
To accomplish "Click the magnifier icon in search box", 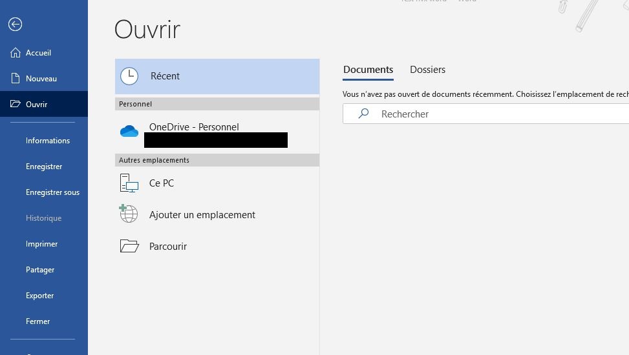I will [364, 114].
